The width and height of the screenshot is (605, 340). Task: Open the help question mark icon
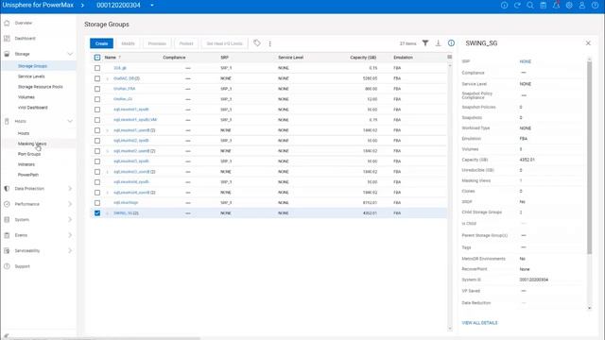tap(595, 5)
